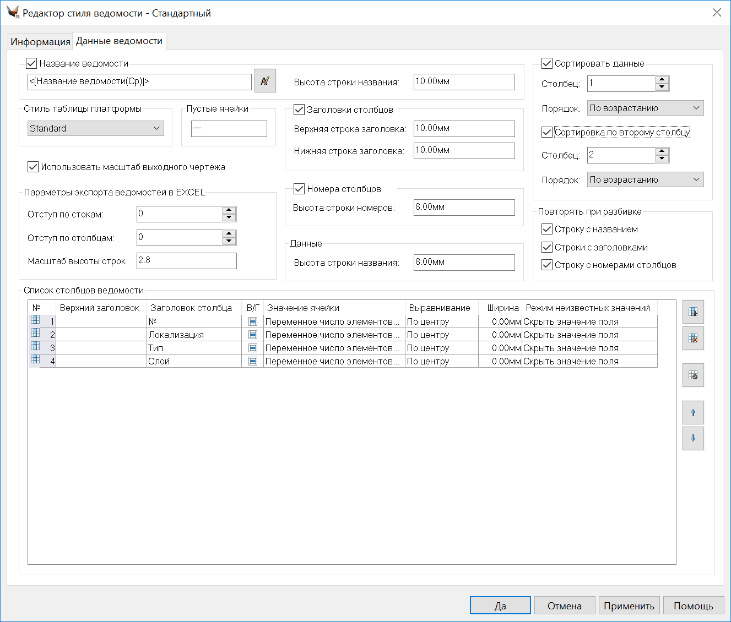Click the Масштаб высоты строк input field
The height and width of the screenshot is (622, 731).
(186, 261)
